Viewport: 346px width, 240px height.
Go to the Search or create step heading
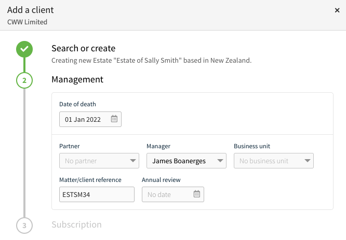click(x=84, y=48)
